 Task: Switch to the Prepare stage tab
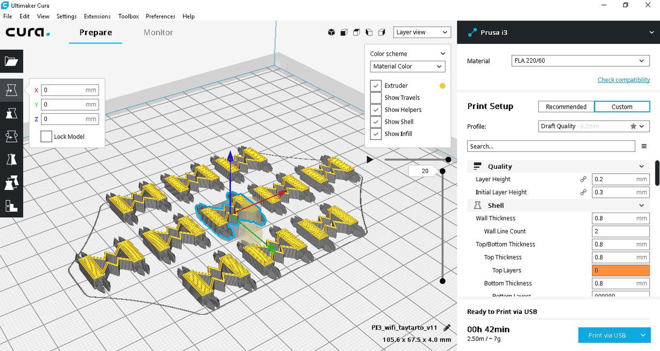pyautogui.click(x=95, y=32)
